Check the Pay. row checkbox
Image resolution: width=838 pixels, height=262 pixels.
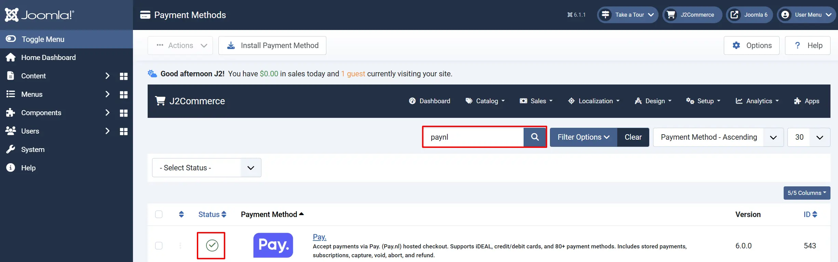pyautogui.click(x=159, y=246)
